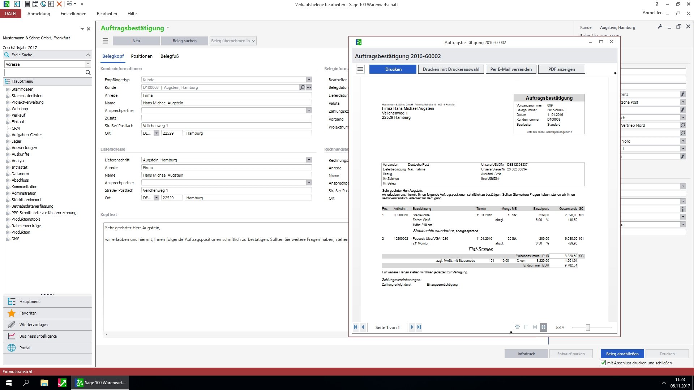
Task: Adjust the preview zoom slider
Action: point(588,327)
